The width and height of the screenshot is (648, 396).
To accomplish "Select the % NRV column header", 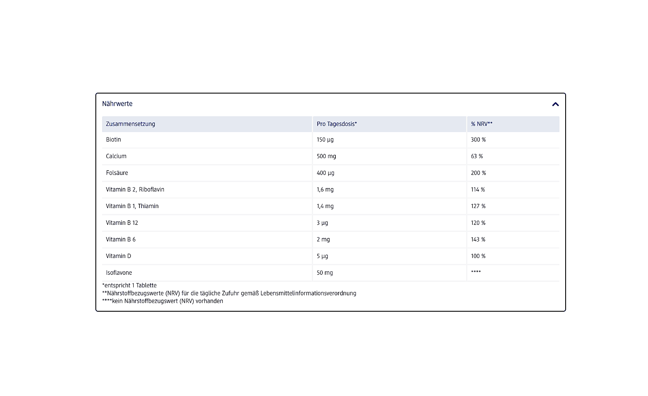I will pos(481,124).
